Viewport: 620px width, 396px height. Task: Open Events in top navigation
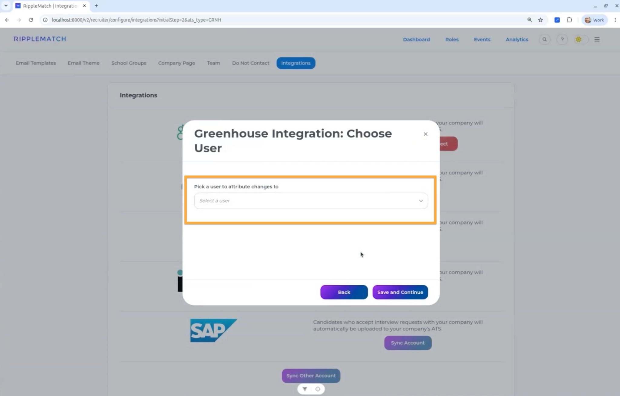tap(482, 39)
